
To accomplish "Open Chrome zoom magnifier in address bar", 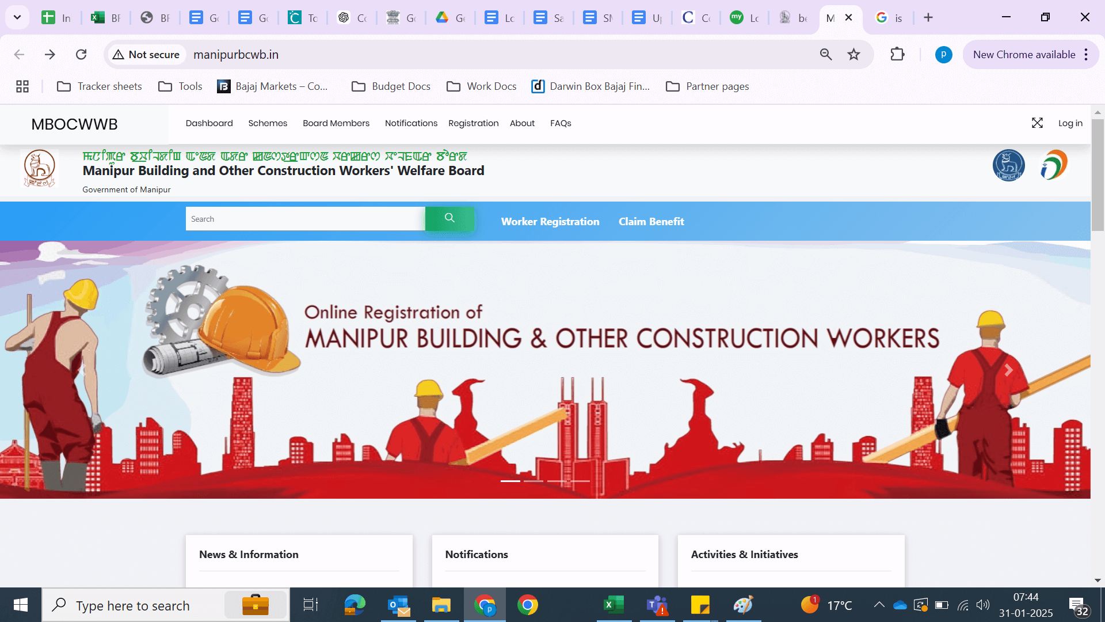I will coord(826,55).
